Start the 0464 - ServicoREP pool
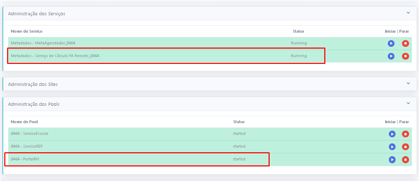The width and height of the screenshot is (419, 181). [392, 147]
